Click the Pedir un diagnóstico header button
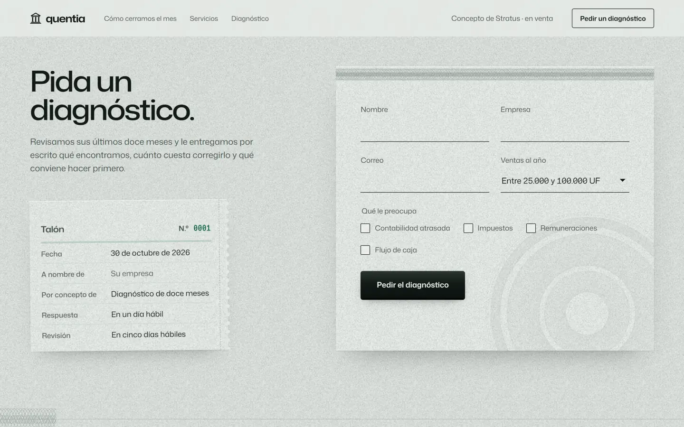The image size is (684, 427). tap(613, 19)
